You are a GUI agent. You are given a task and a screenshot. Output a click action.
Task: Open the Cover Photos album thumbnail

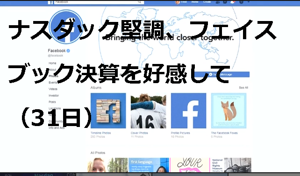149,111
